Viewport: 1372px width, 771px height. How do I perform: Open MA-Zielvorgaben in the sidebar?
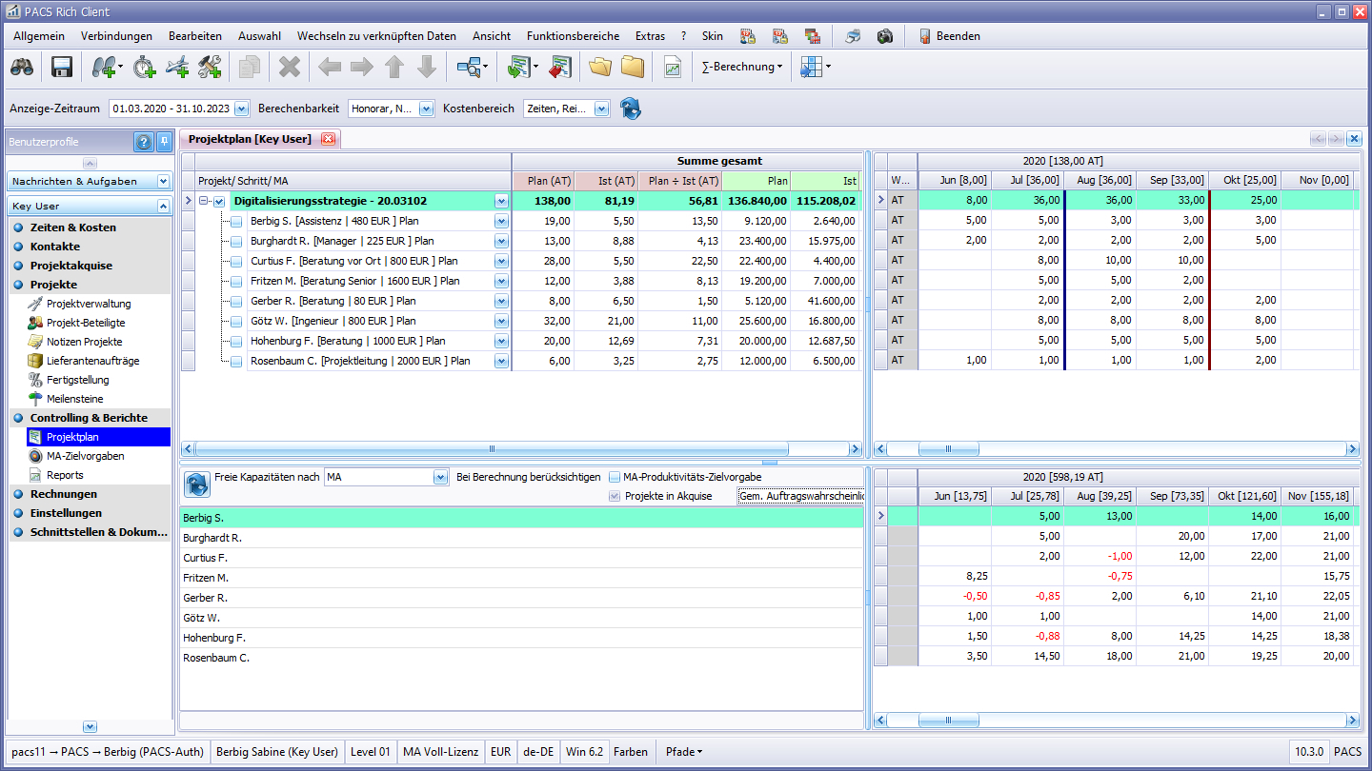coord(85,456)
